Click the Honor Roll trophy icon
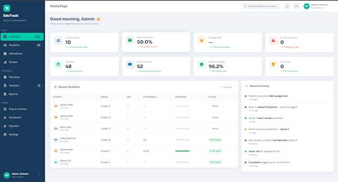 point(273,64)
